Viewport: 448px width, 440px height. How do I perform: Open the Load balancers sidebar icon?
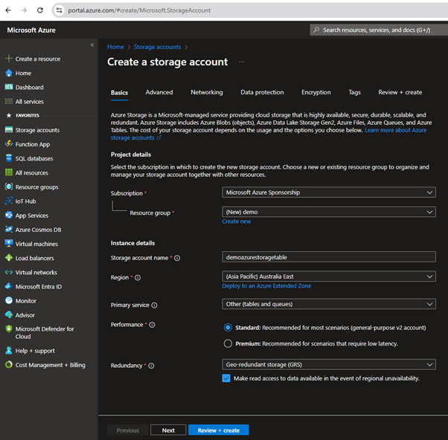click(x=9, y=258)
